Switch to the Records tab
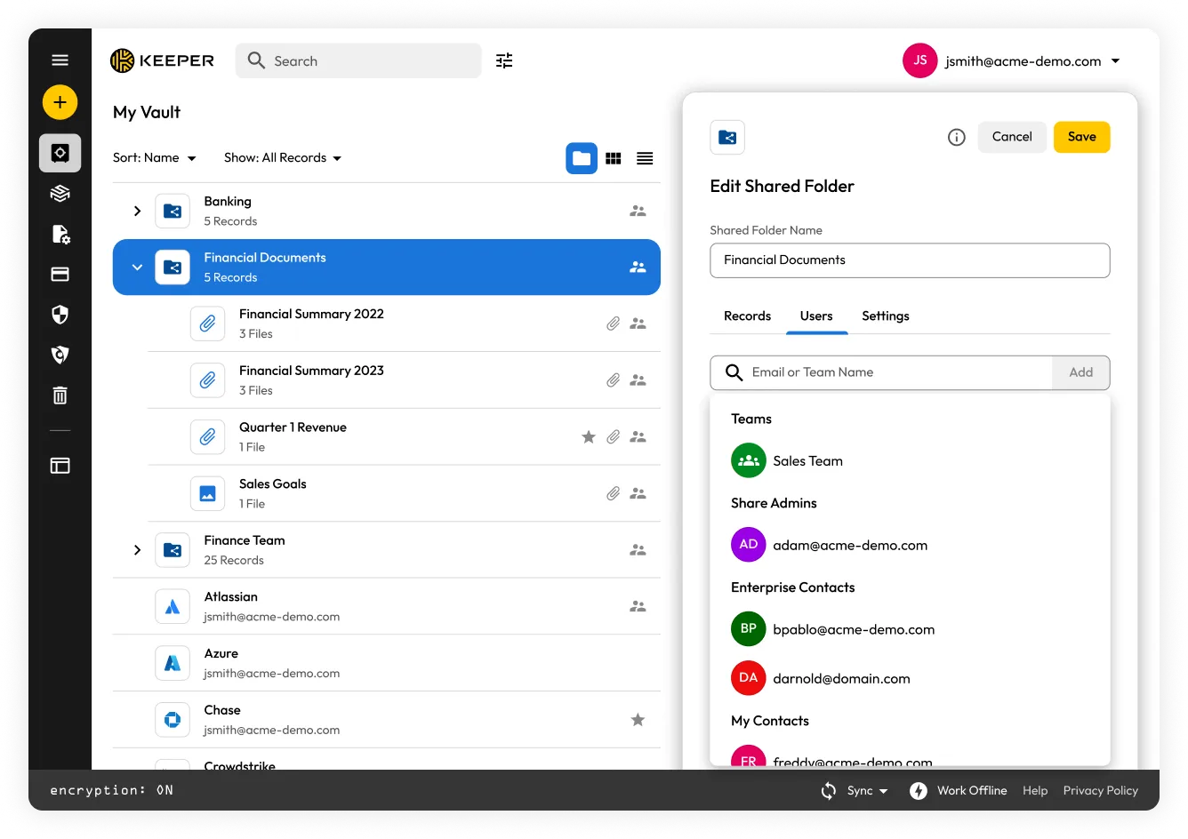The width and height of the screenshot is (1188, 839). [747, 316]
